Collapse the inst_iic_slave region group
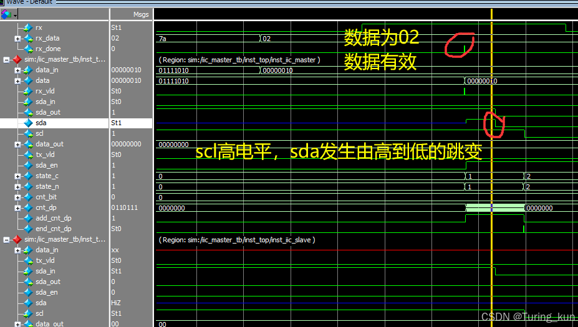The width and height of the screenshot is (578, 327). tap(6, 240)
